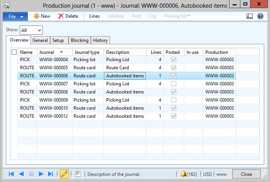
Task: Switch to the General tab
Action: point(40,40)
